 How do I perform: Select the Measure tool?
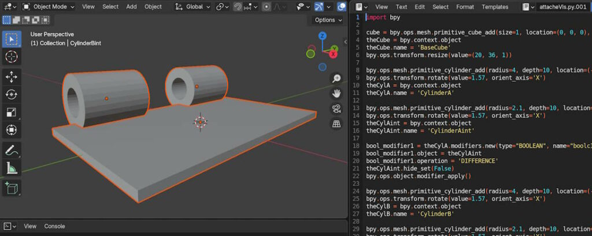click(11, 168)
